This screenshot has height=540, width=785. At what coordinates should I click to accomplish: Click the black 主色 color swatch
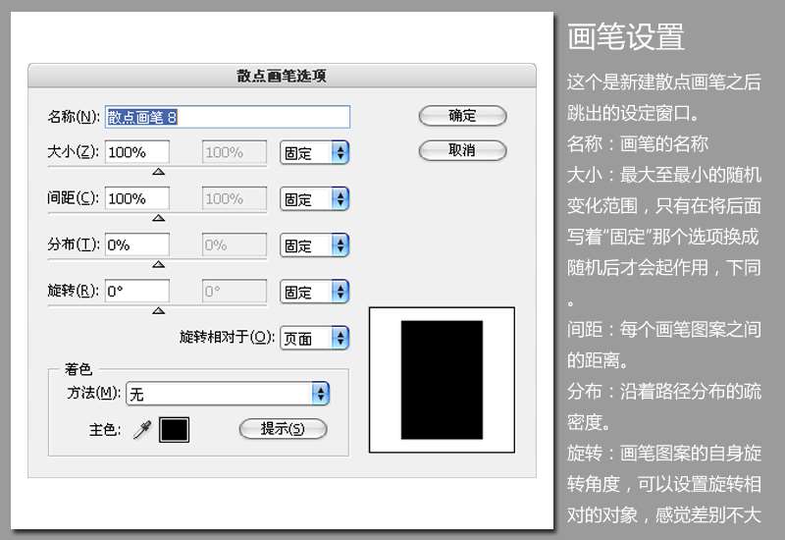175,430
